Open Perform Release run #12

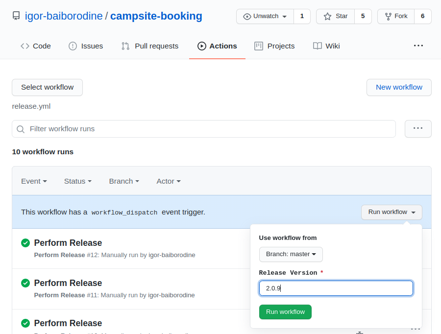click(68, 243)
